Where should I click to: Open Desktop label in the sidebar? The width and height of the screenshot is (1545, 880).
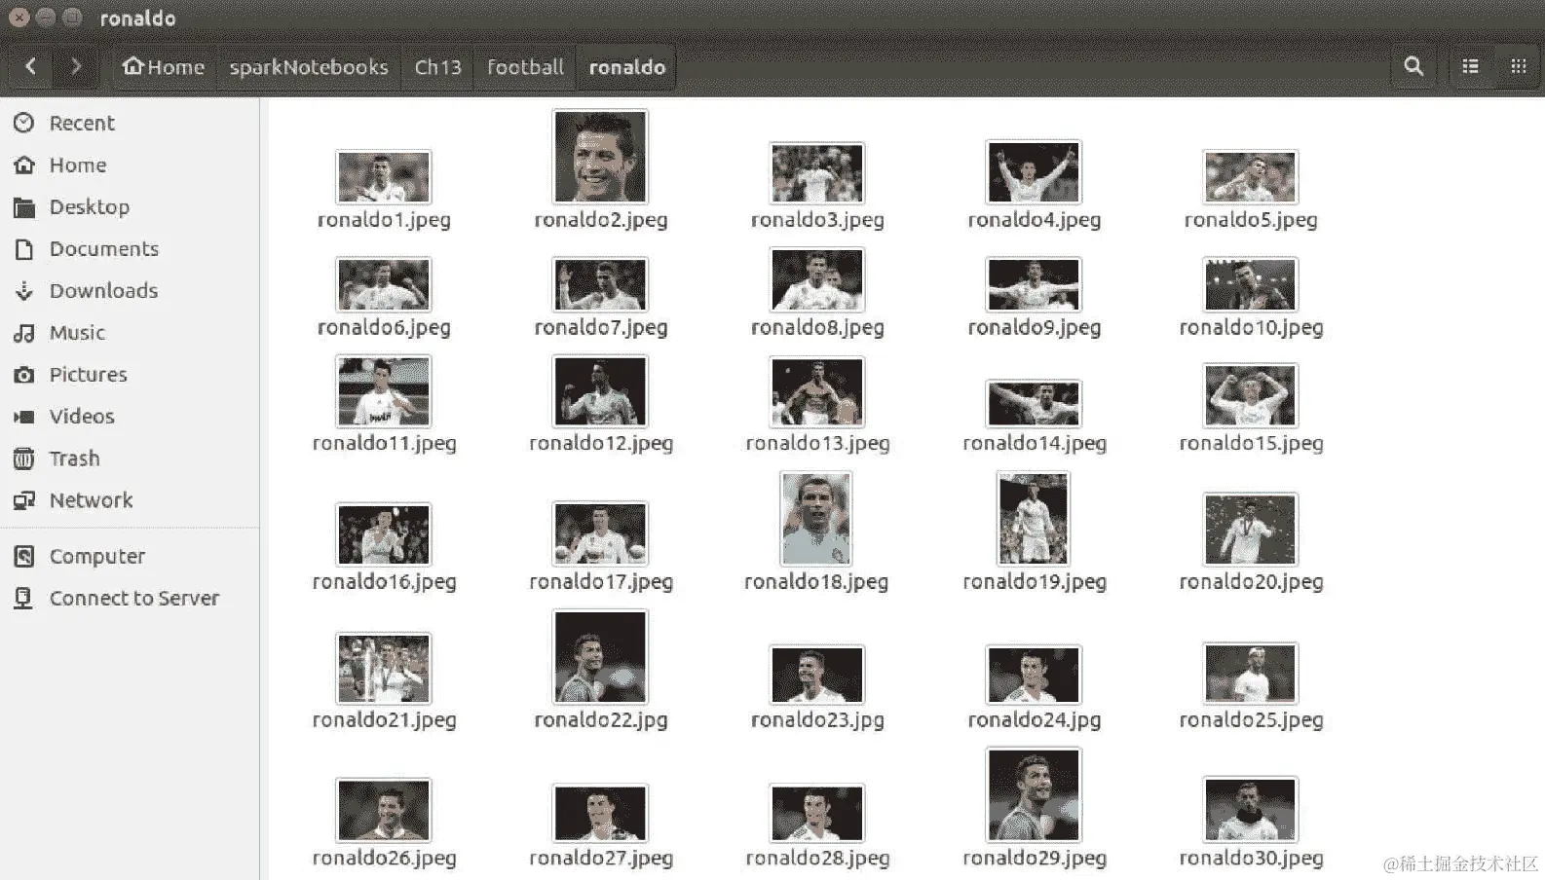90,206
